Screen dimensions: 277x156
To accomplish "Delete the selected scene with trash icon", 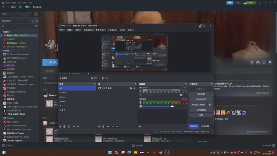I will pyautogui.click(x=64, y=127).
